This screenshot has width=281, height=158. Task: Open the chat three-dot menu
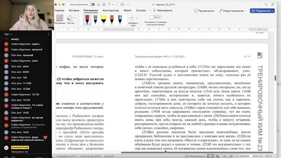[49, 34]
